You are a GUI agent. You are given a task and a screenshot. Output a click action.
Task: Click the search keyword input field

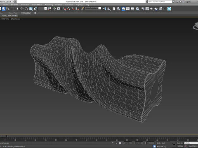[160, 2]
